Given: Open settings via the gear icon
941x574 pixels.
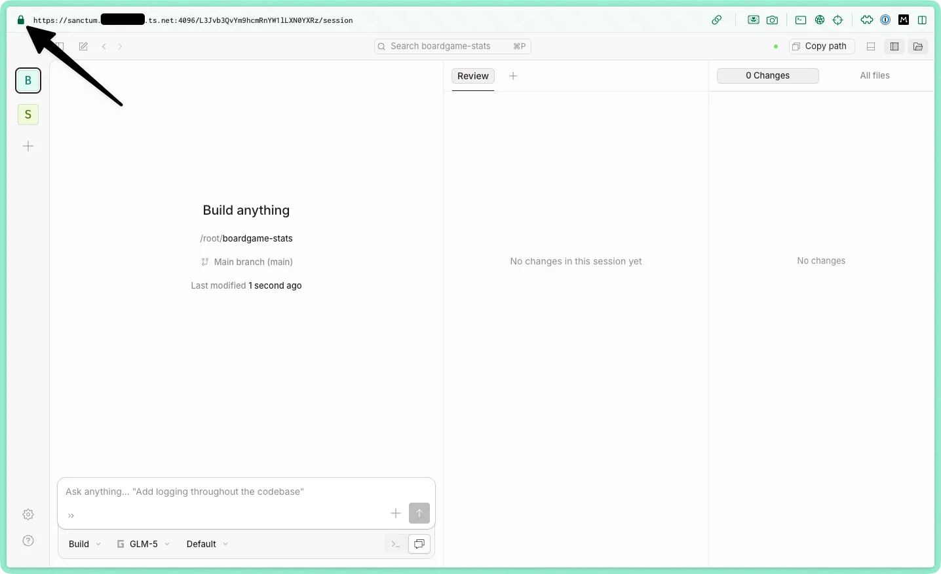Looking at the screenshot, I should click(x=28, y=514).
